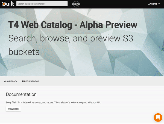This screenshot has height=124, width=164.
Task: Expand the chevron next to AWS IAM
Action: pyautogui.click(x=159, y=4)
